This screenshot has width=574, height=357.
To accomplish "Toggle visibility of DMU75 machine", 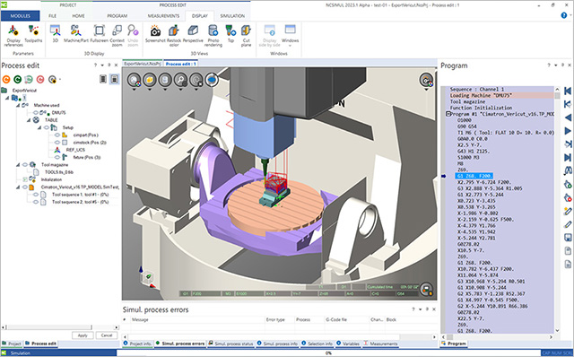I will tap(36, 113).
